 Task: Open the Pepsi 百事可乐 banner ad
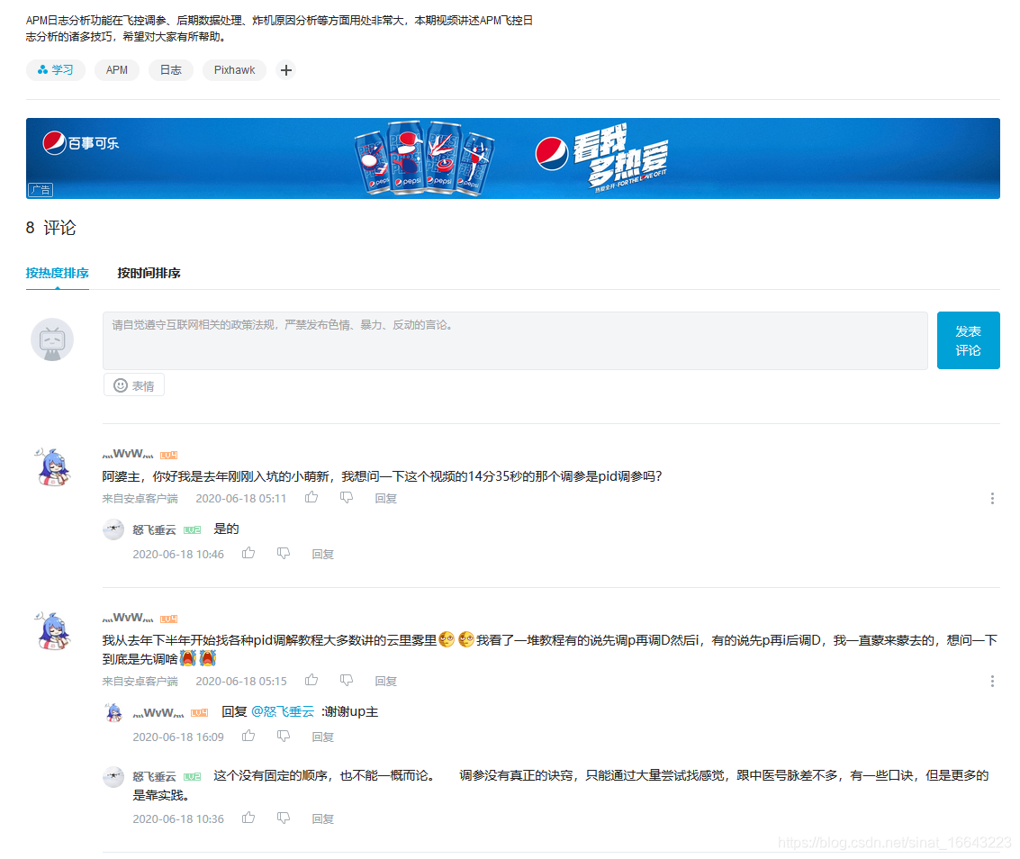point(512,158)
